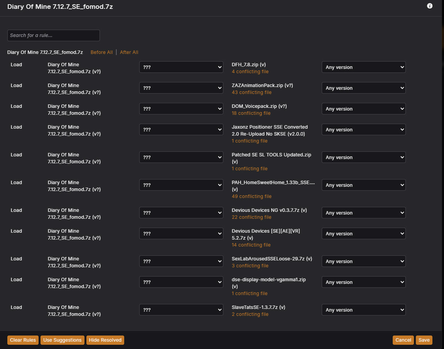
Task: Save the conflict rules
Action: [424, 340]
